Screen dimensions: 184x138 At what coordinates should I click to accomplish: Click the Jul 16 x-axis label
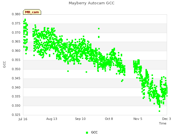23,119
